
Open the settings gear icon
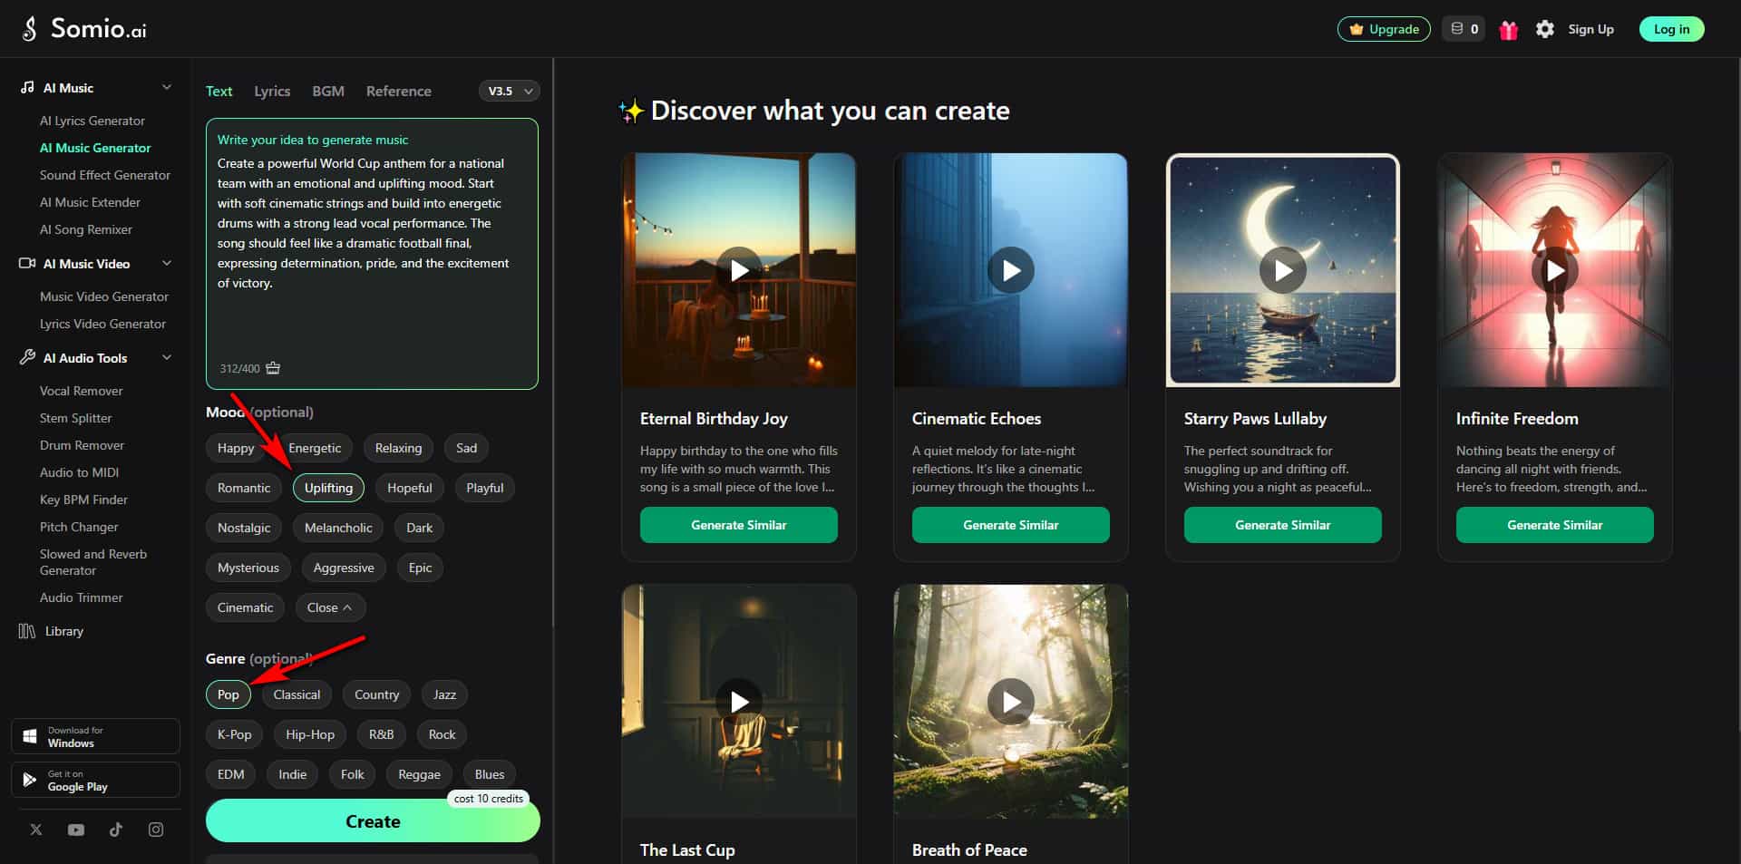click(x=1545, y=29)
